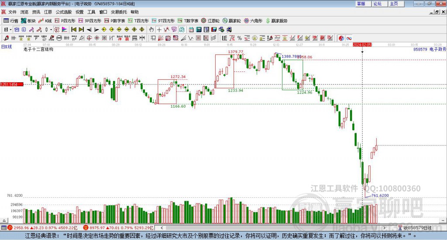Open the 板块 sector view

(28, 21)
